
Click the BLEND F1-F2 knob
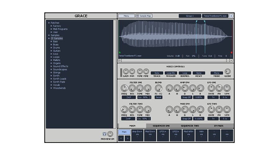pos(158,88)
